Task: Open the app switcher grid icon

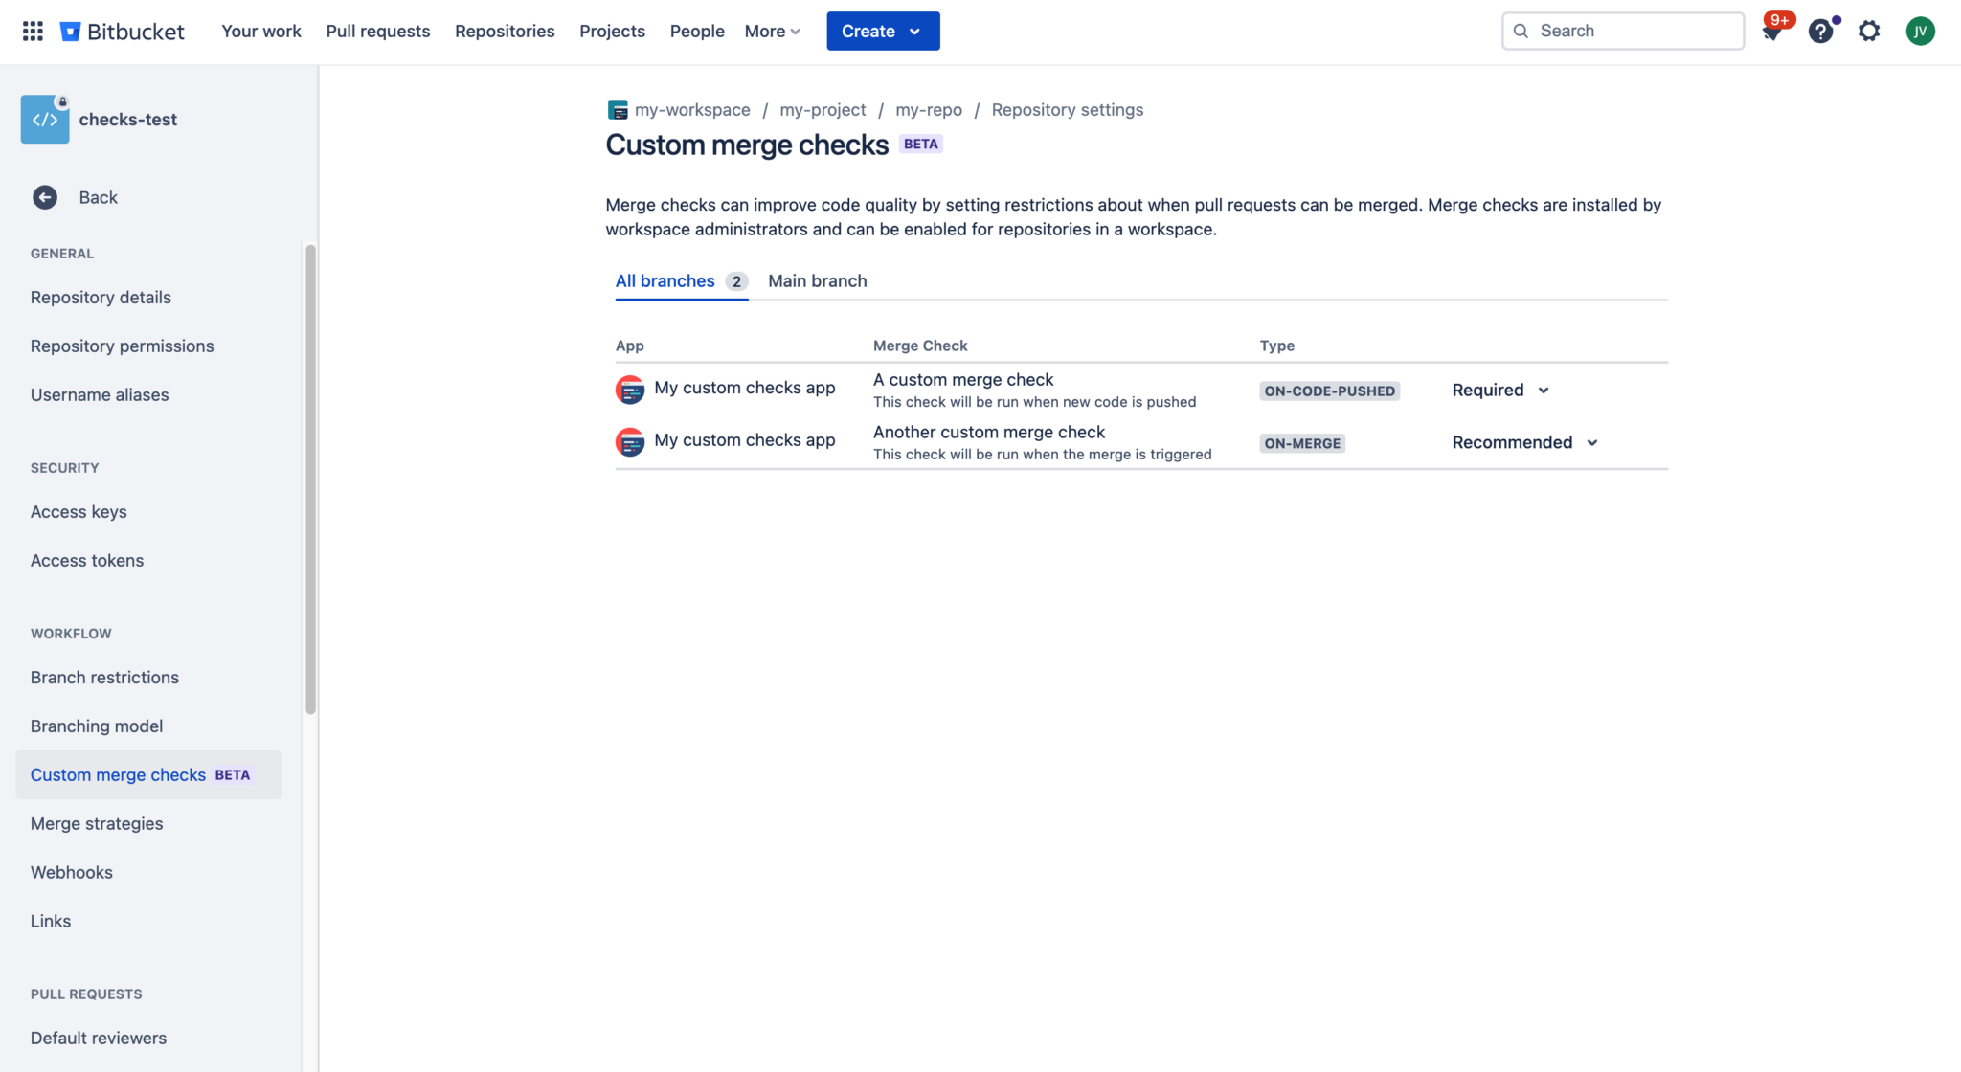Action: pyautogui.click(x=33, y=31)
